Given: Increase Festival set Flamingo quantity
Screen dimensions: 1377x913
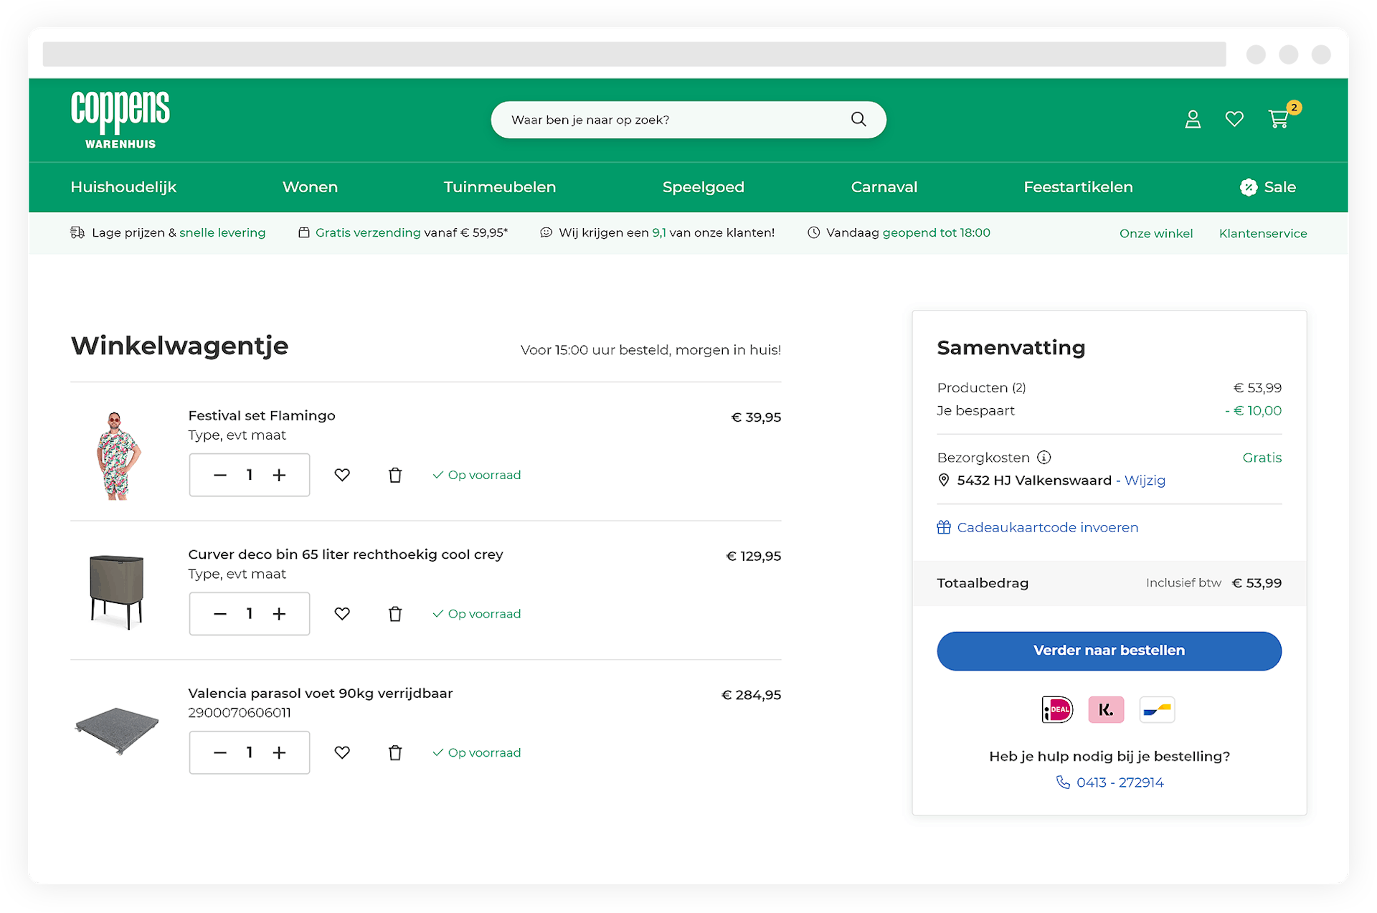Looking at the screenshot, I should click(279, 475).
